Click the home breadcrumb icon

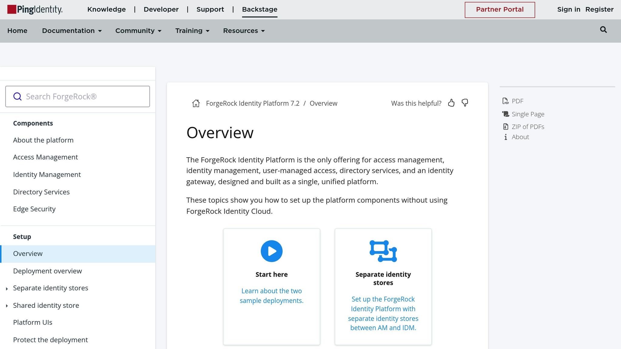click(x=196, y=103)
